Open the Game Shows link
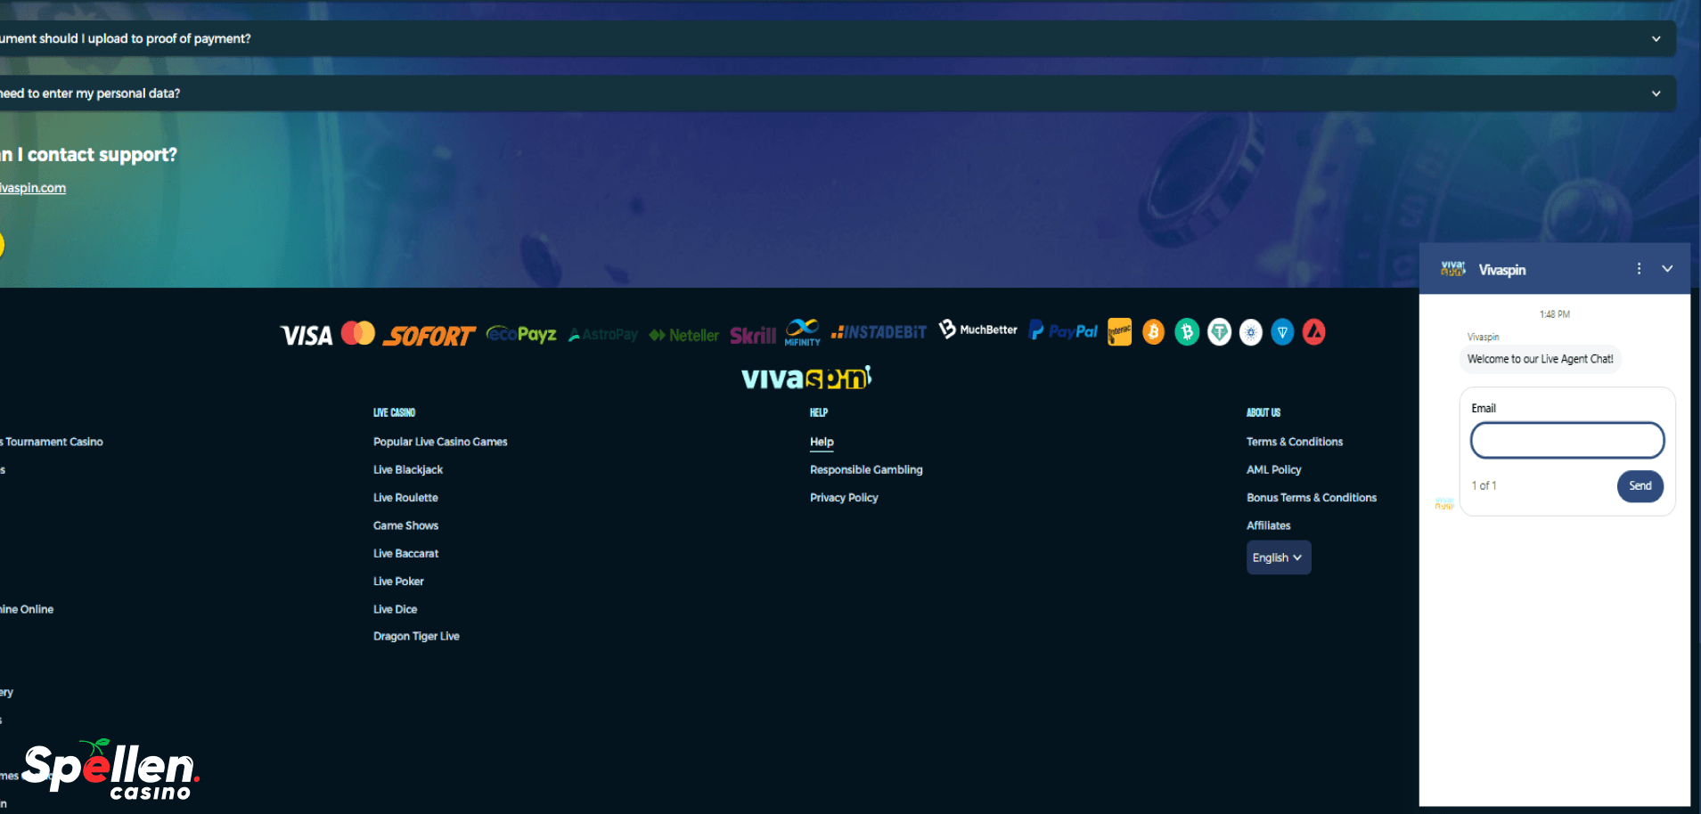1701x814 pixels. (x=405, y=525)
